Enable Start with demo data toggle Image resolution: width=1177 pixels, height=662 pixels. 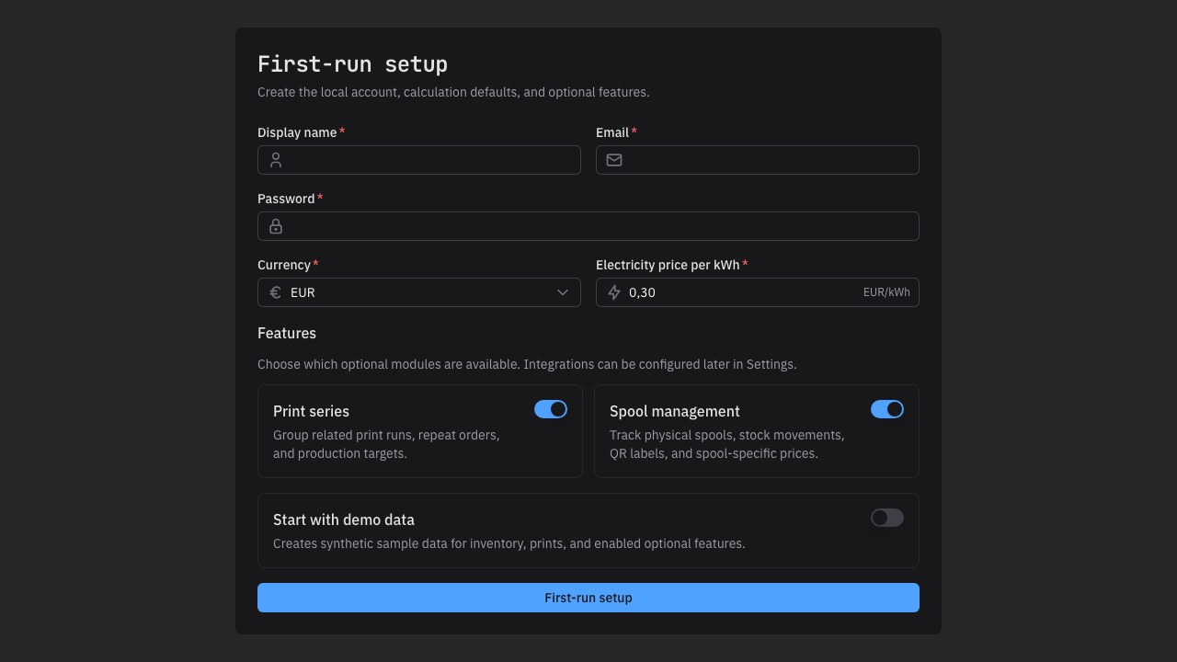coord(887,518)
